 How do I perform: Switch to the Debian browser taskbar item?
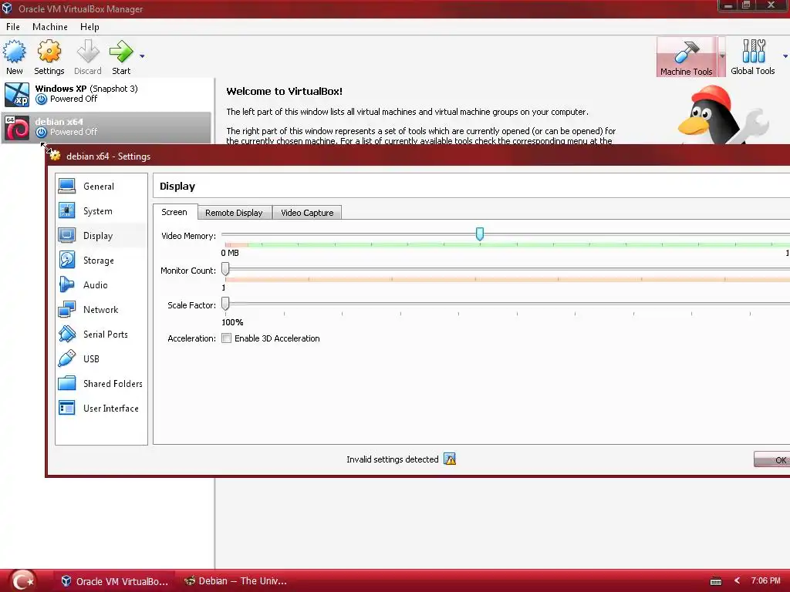click(x=236, y=581)
